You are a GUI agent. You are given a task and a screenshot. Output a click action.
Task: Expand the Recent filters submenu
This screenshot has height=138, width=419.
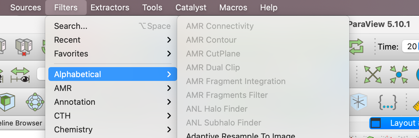[112, 40]
